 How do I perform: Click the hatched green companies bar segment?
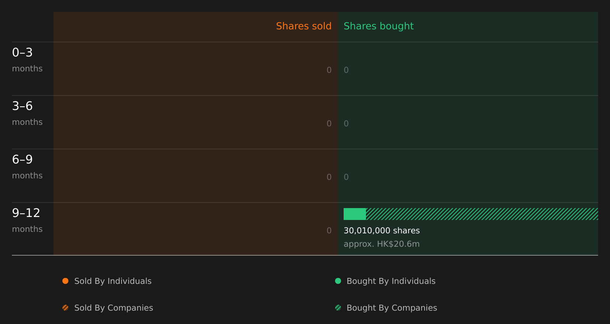click(x=482, y=214)
